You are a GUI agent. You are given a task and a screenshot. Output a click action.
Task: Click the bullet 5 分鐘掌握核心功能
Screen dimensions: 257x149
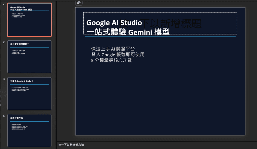click(x=111, y=60)
